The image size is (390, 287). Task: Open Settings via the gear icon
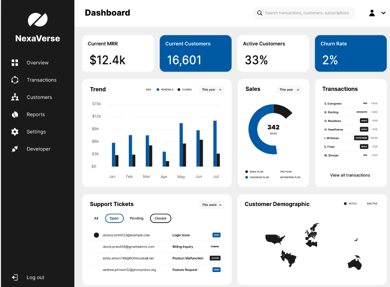15,132
